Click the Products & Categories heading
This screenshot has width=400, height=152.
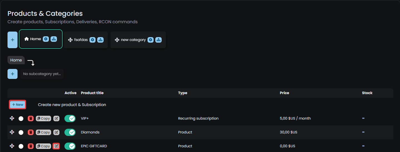pos(45,13)
